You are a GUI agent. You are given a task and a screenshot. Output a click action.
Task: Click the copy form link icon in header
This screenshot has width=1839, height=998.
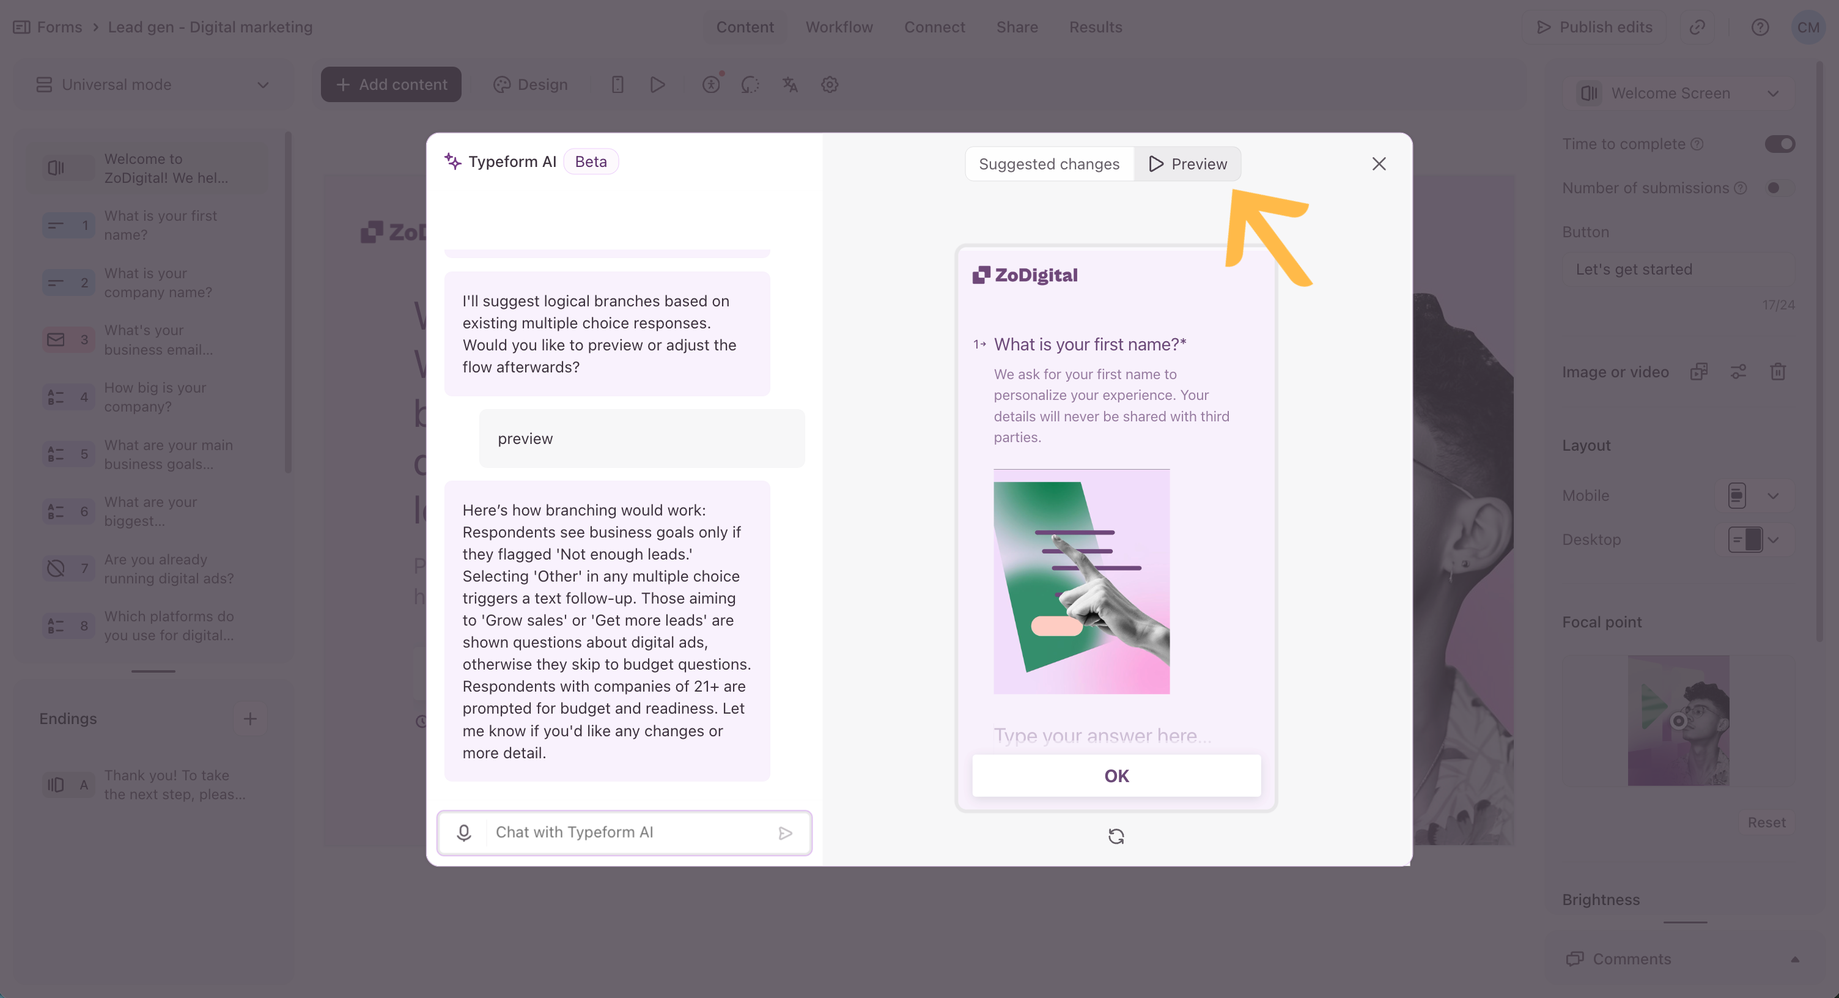pyautogui.click(x=1697, y=27)
